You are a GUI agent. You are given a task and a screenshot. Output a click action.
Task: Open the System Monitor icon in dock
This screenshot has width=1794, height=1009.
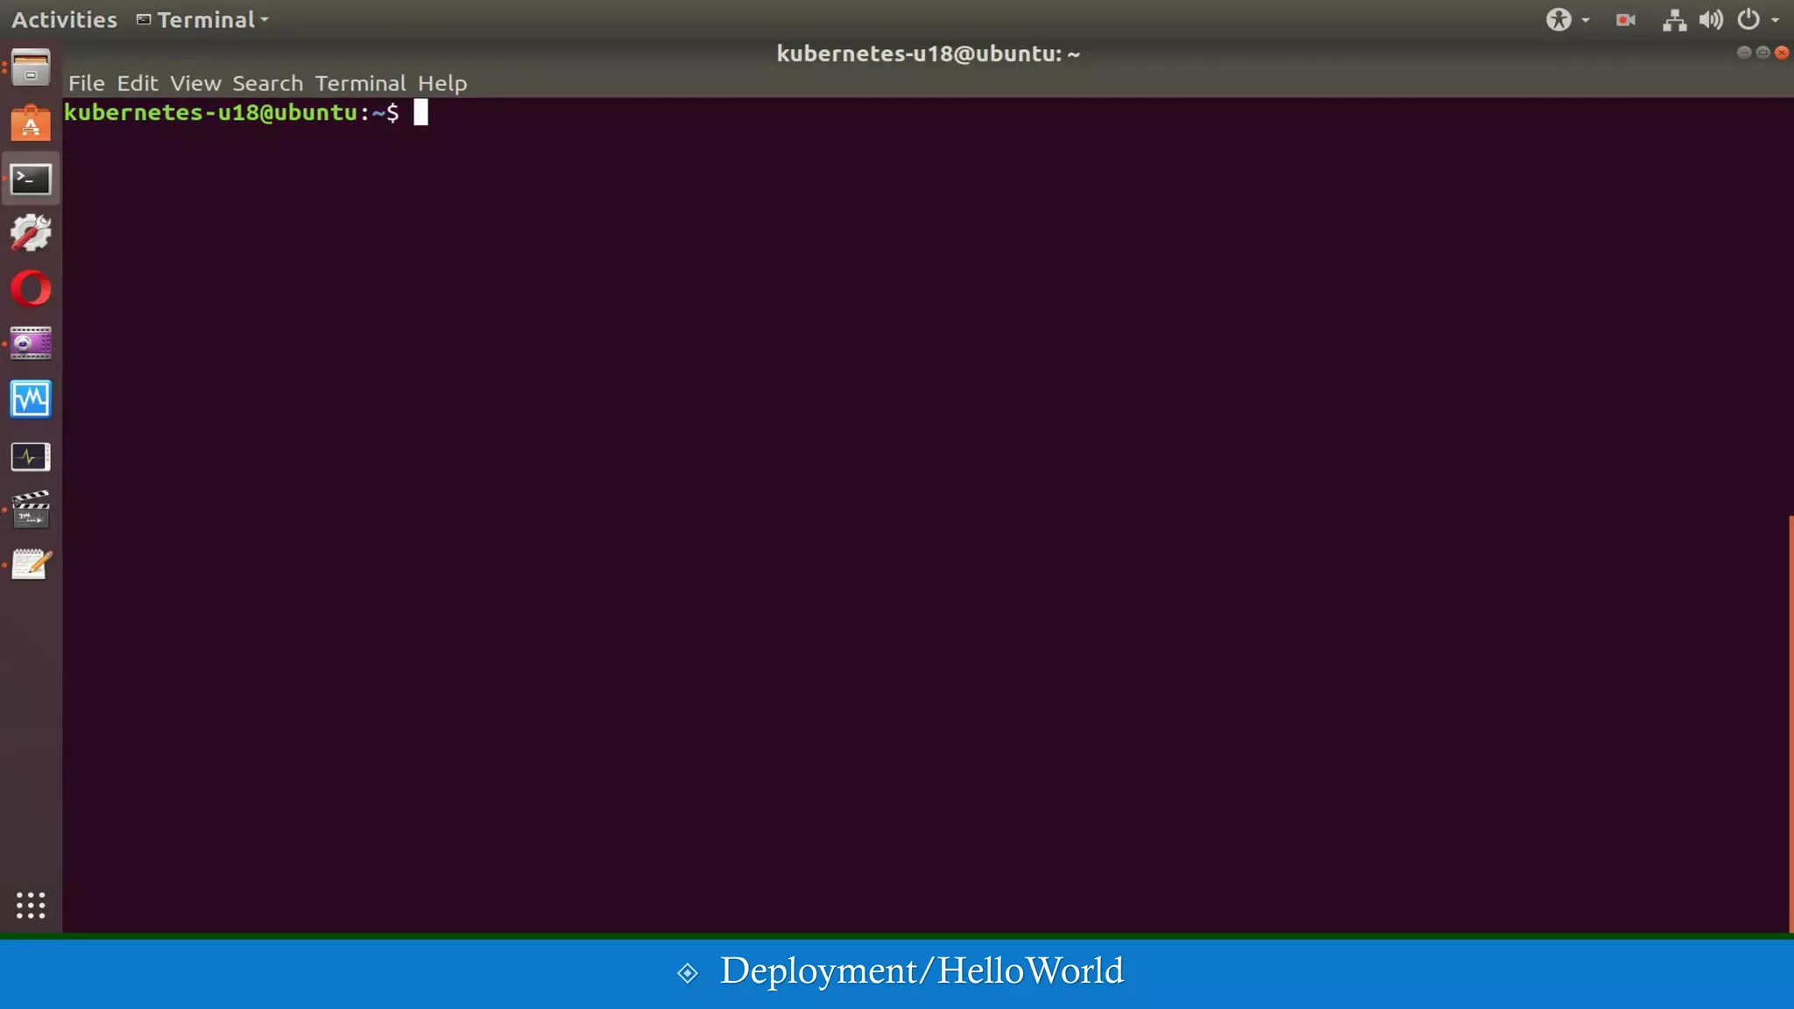31,456
